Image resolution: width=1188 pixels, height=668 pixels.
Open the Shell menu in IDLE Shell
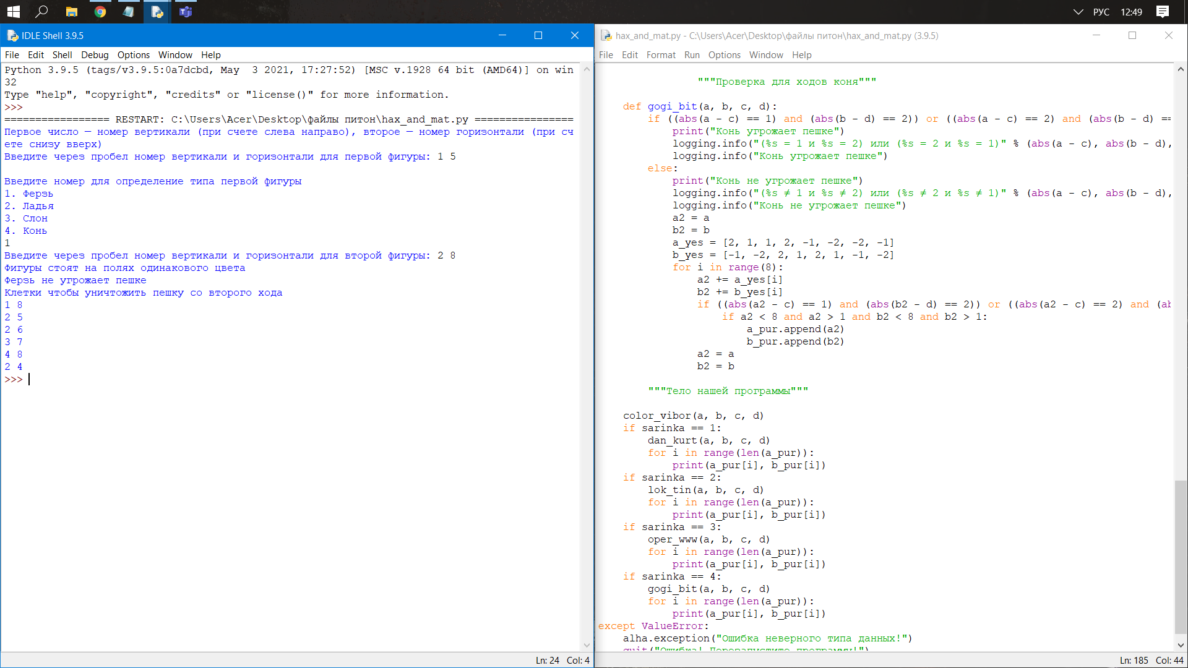(x=62, y=55)
